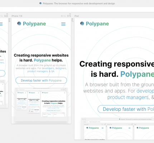Viewport: 154px width, 143px height.
Task: Open the 'product managers' link in iPhone 7/8 pane
Action: (x=38, y=71)
